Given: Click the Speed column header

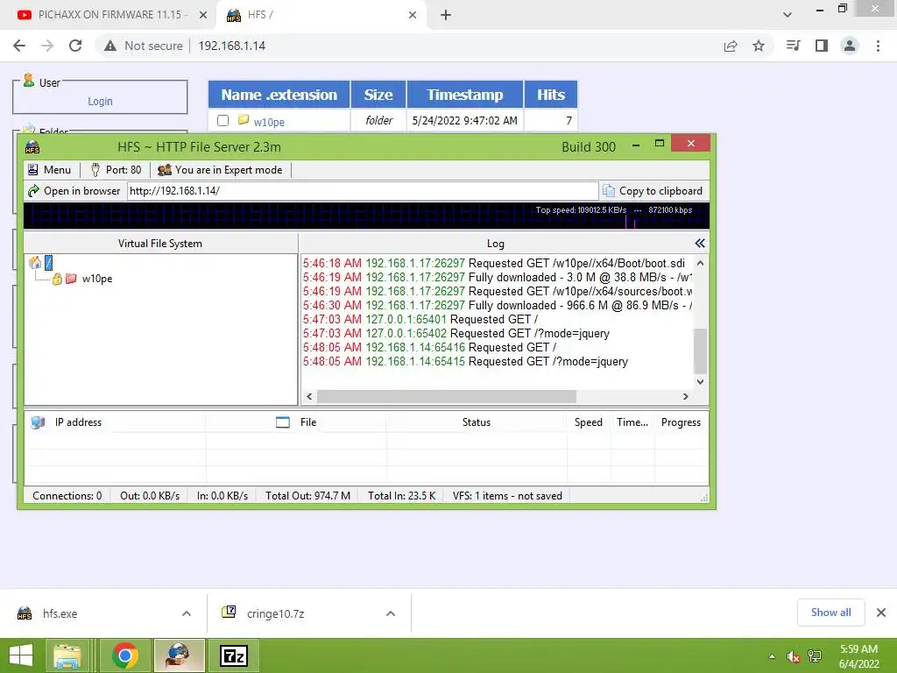Looking at the screenshot, I should (x=588, y=422).
